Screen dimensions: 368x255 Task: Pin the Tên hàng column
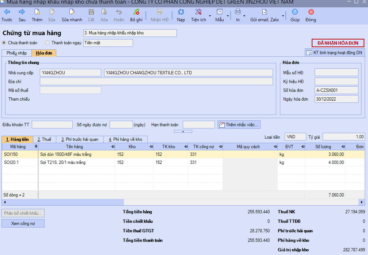[x=113, y=147]
